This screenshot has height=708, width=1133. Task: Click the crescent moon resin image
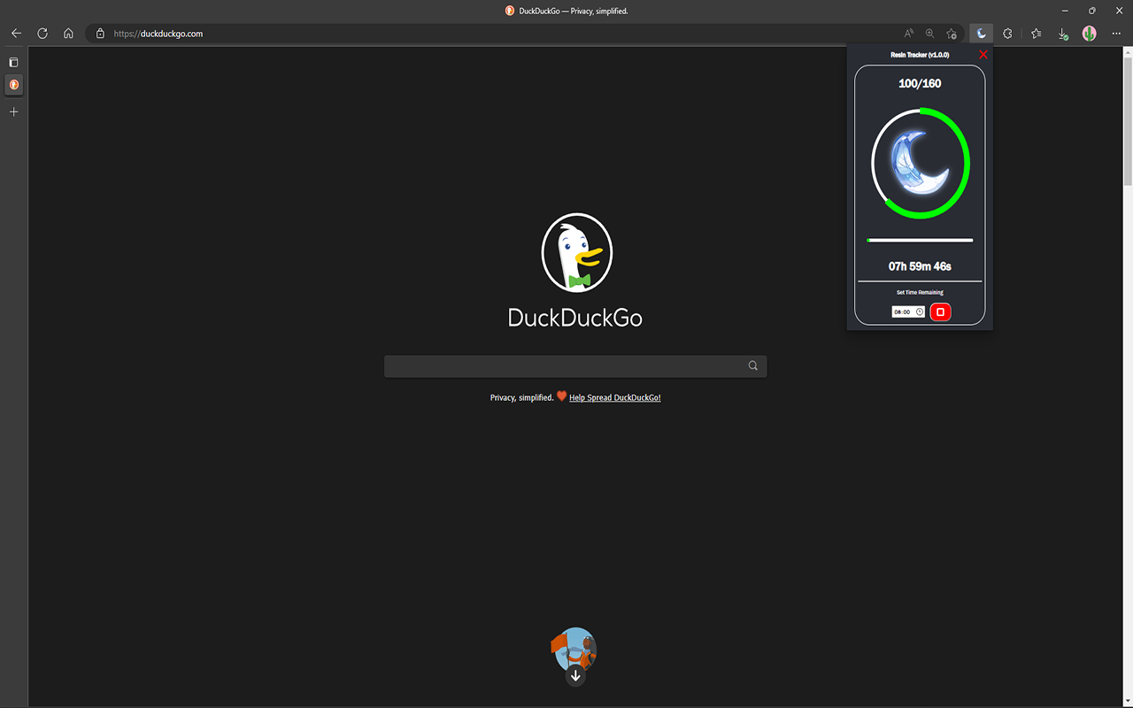coord(921,163)
